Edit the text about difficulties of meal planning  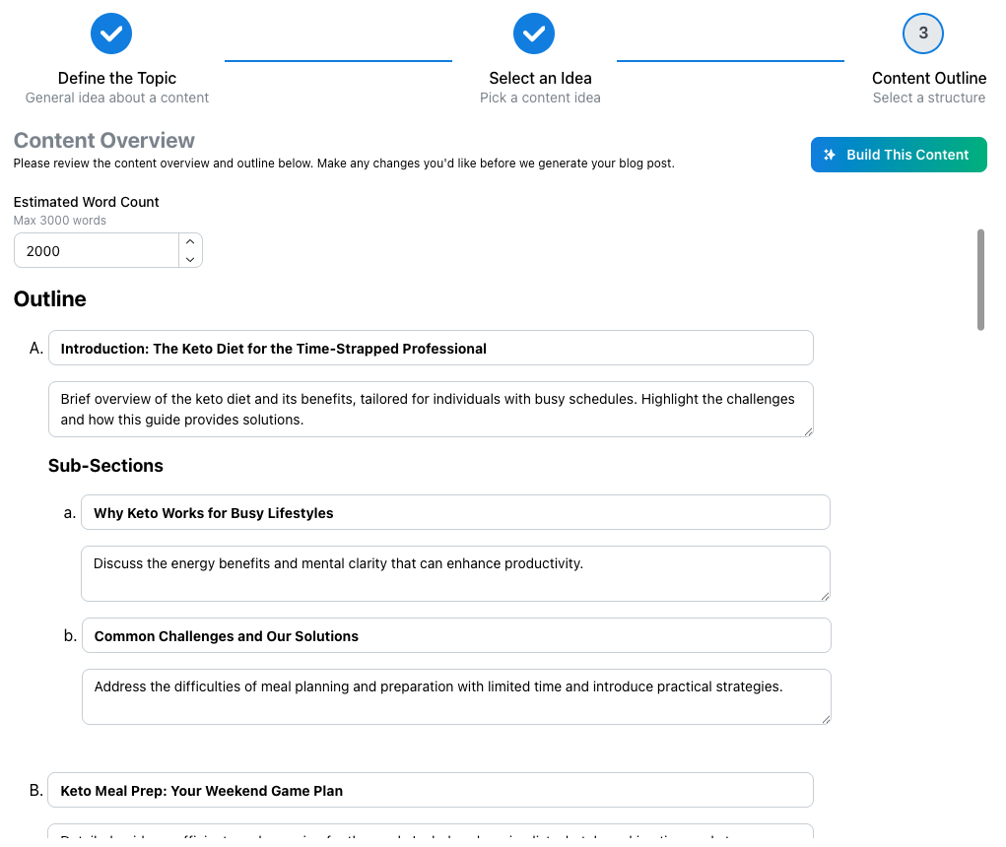click(456, 696)
